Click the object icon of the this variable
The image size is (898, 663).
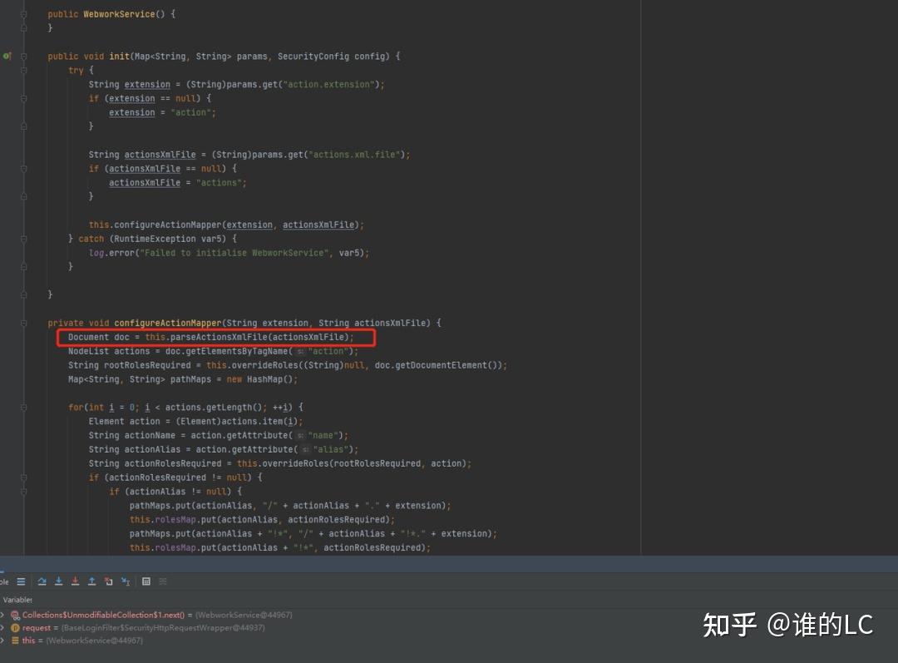pos(16,641)
